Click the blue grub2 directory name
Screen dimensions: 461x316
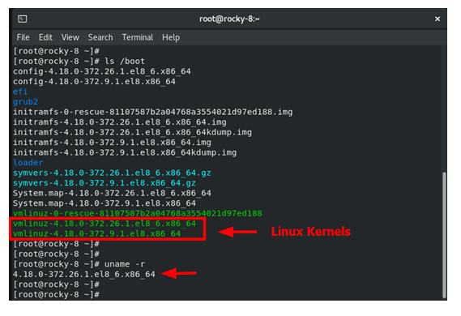[x=26, y=102]
